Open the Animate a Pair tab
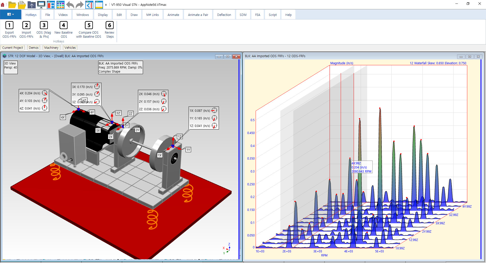 (x=198, y=15)
